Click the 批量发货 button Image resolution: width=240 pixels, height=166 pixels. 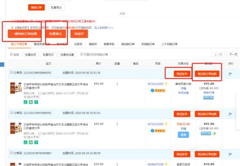30,54
